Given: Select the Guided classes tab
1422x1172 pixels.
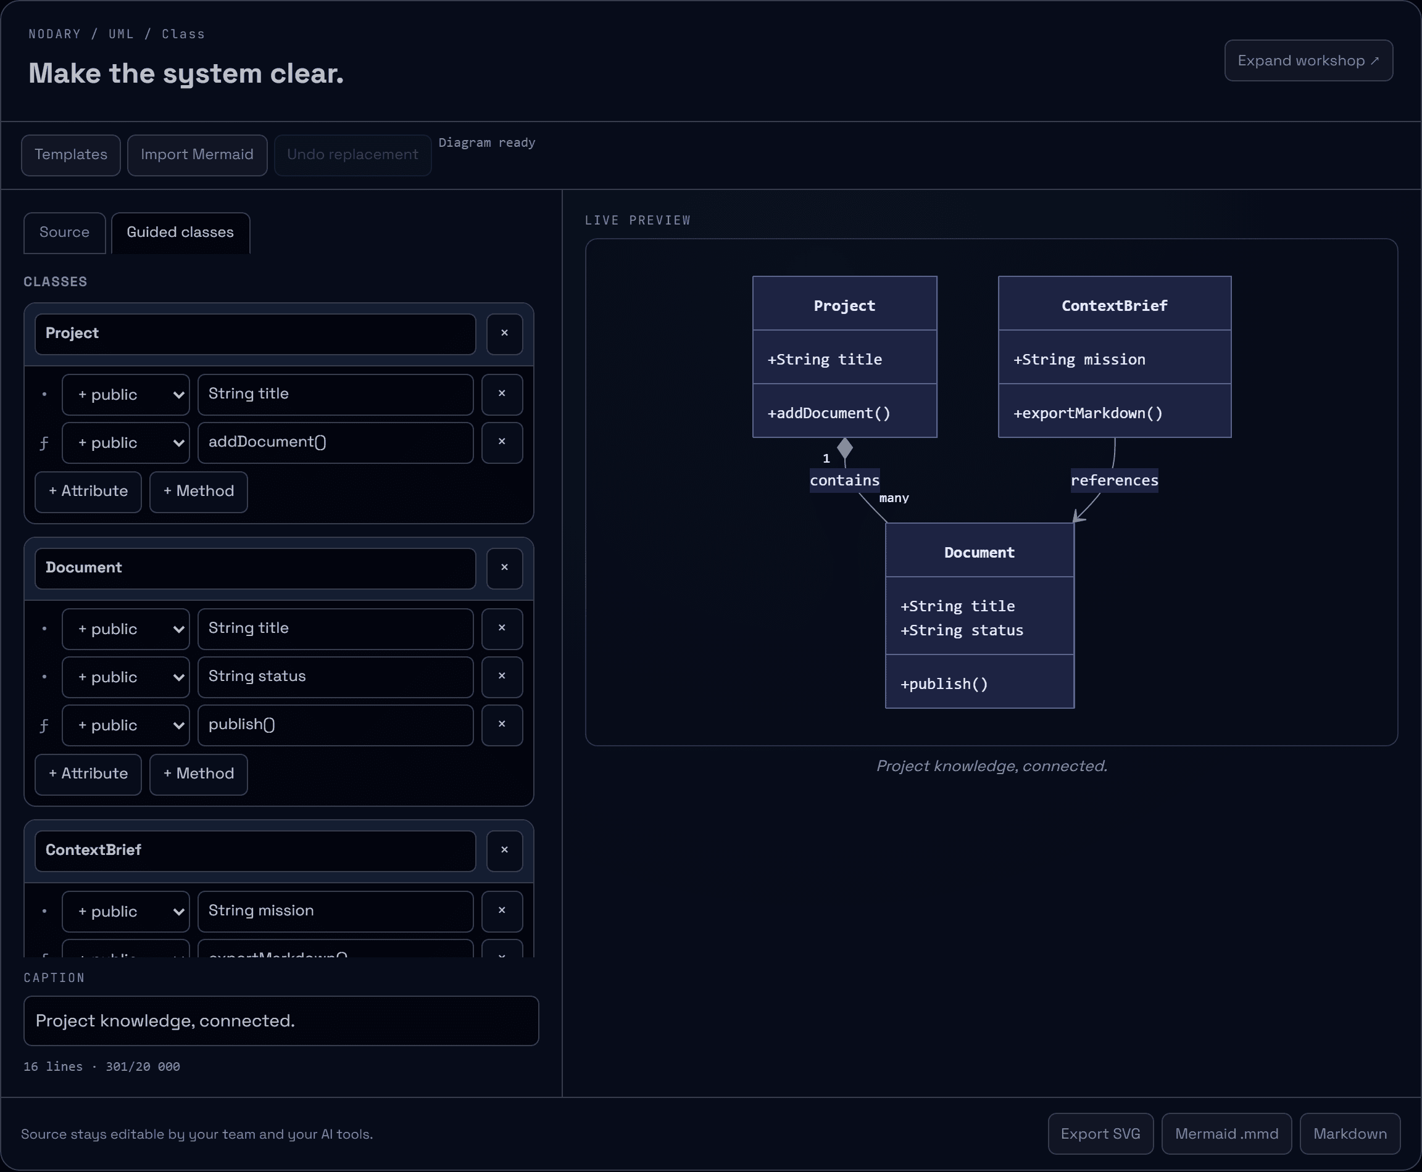Looking at the screenshot, I should 180,233.
